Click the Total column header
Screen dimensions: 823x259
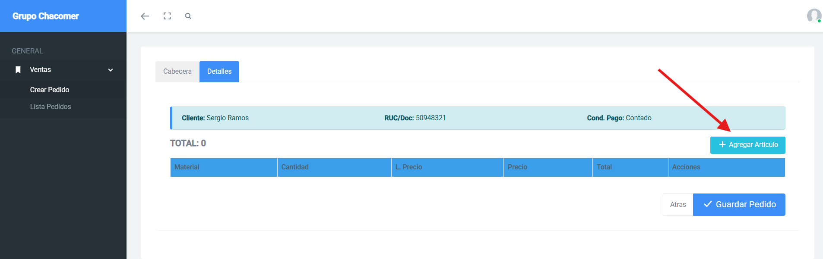[x=604, y=167]
